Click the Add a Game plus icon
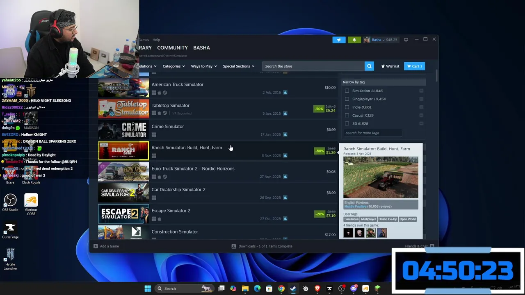Image resolution: width=525 pixels, height=295 pixels. coord(96,246)
